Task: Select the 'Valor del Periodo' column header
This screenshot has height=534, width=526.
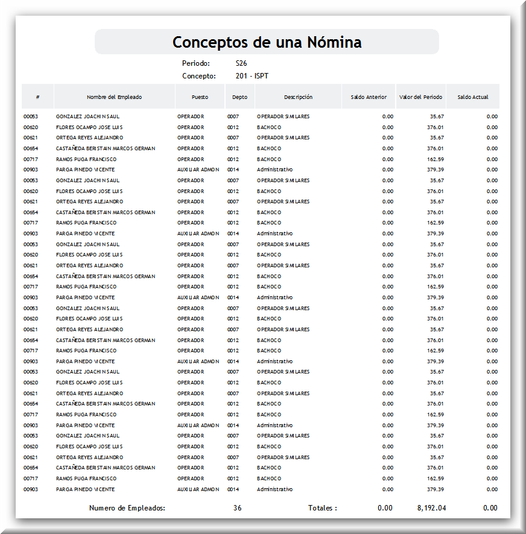Action: click(x=421, y=97)
